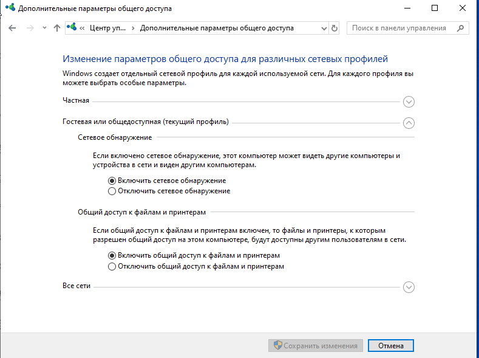Click the search magnifier icon

coord(460,28)
